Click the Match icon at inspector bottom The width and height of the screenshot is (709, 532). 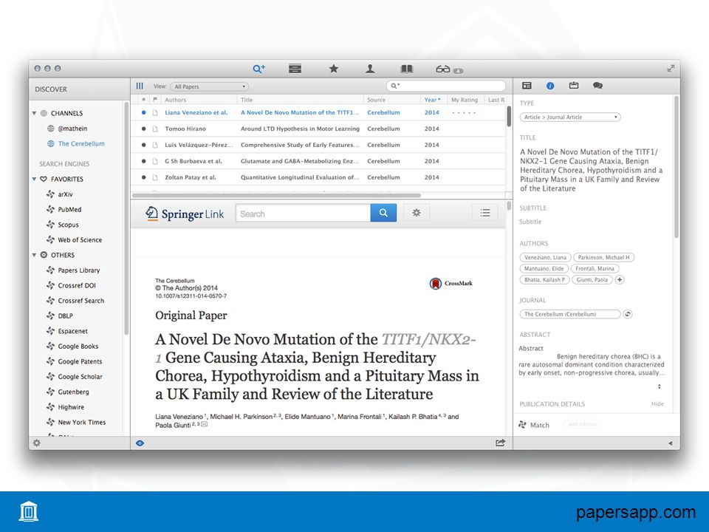(523, 425)
